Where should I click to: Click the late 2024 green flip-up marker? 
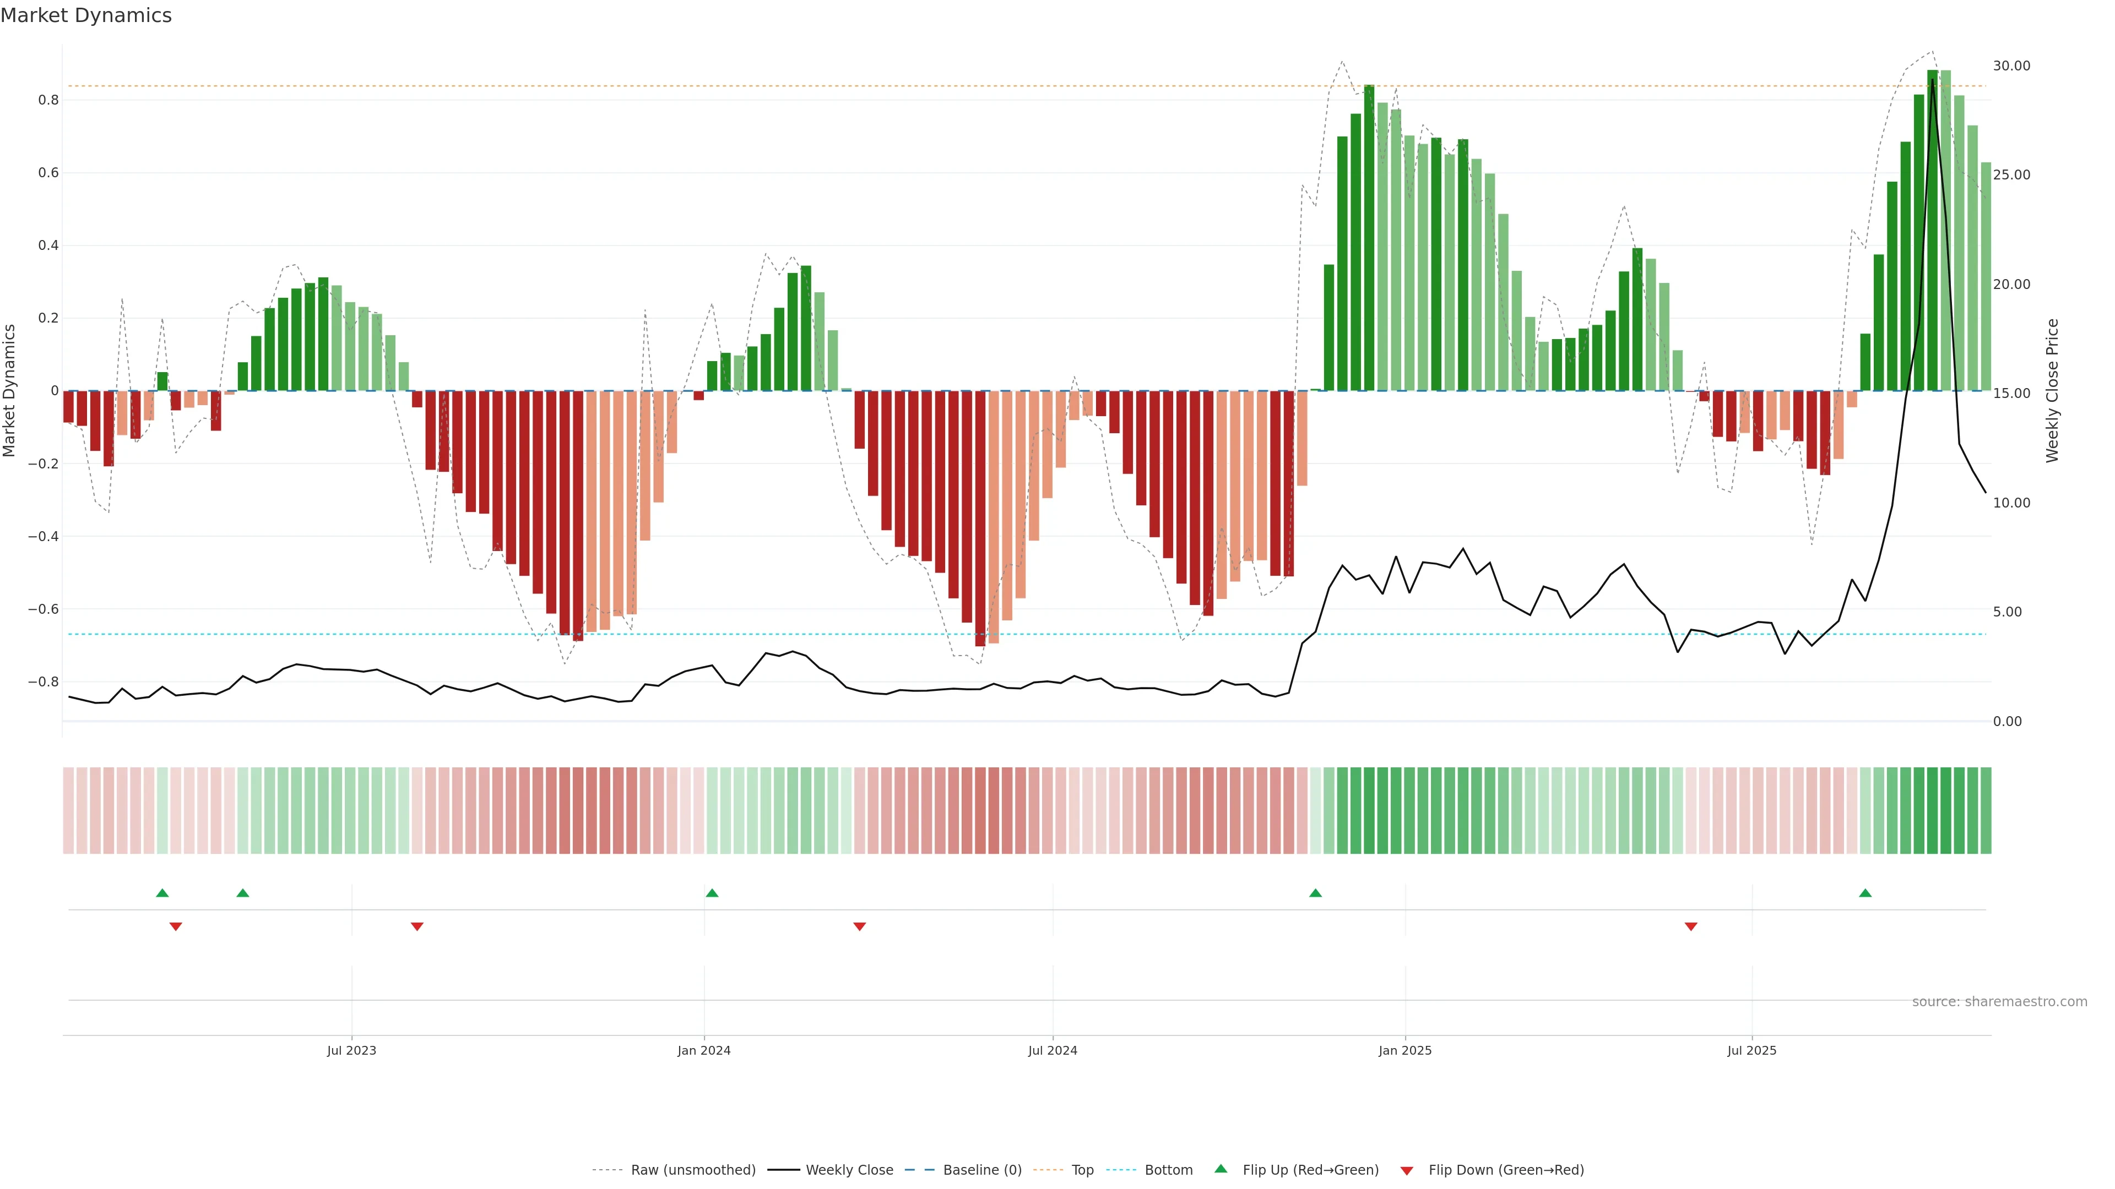[x=1315, y=893]
